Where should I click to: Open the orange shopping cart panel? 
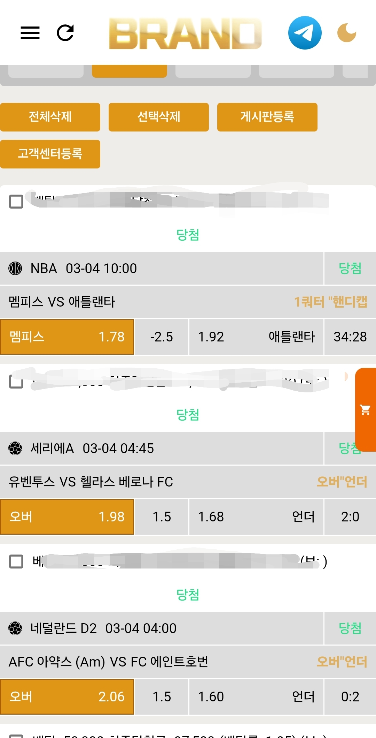(x=366, y=410)
